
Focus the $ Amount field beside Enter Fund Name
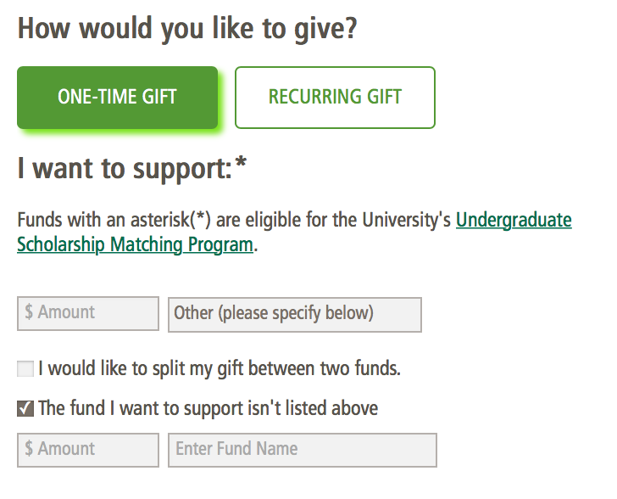(x=88, y=450)
